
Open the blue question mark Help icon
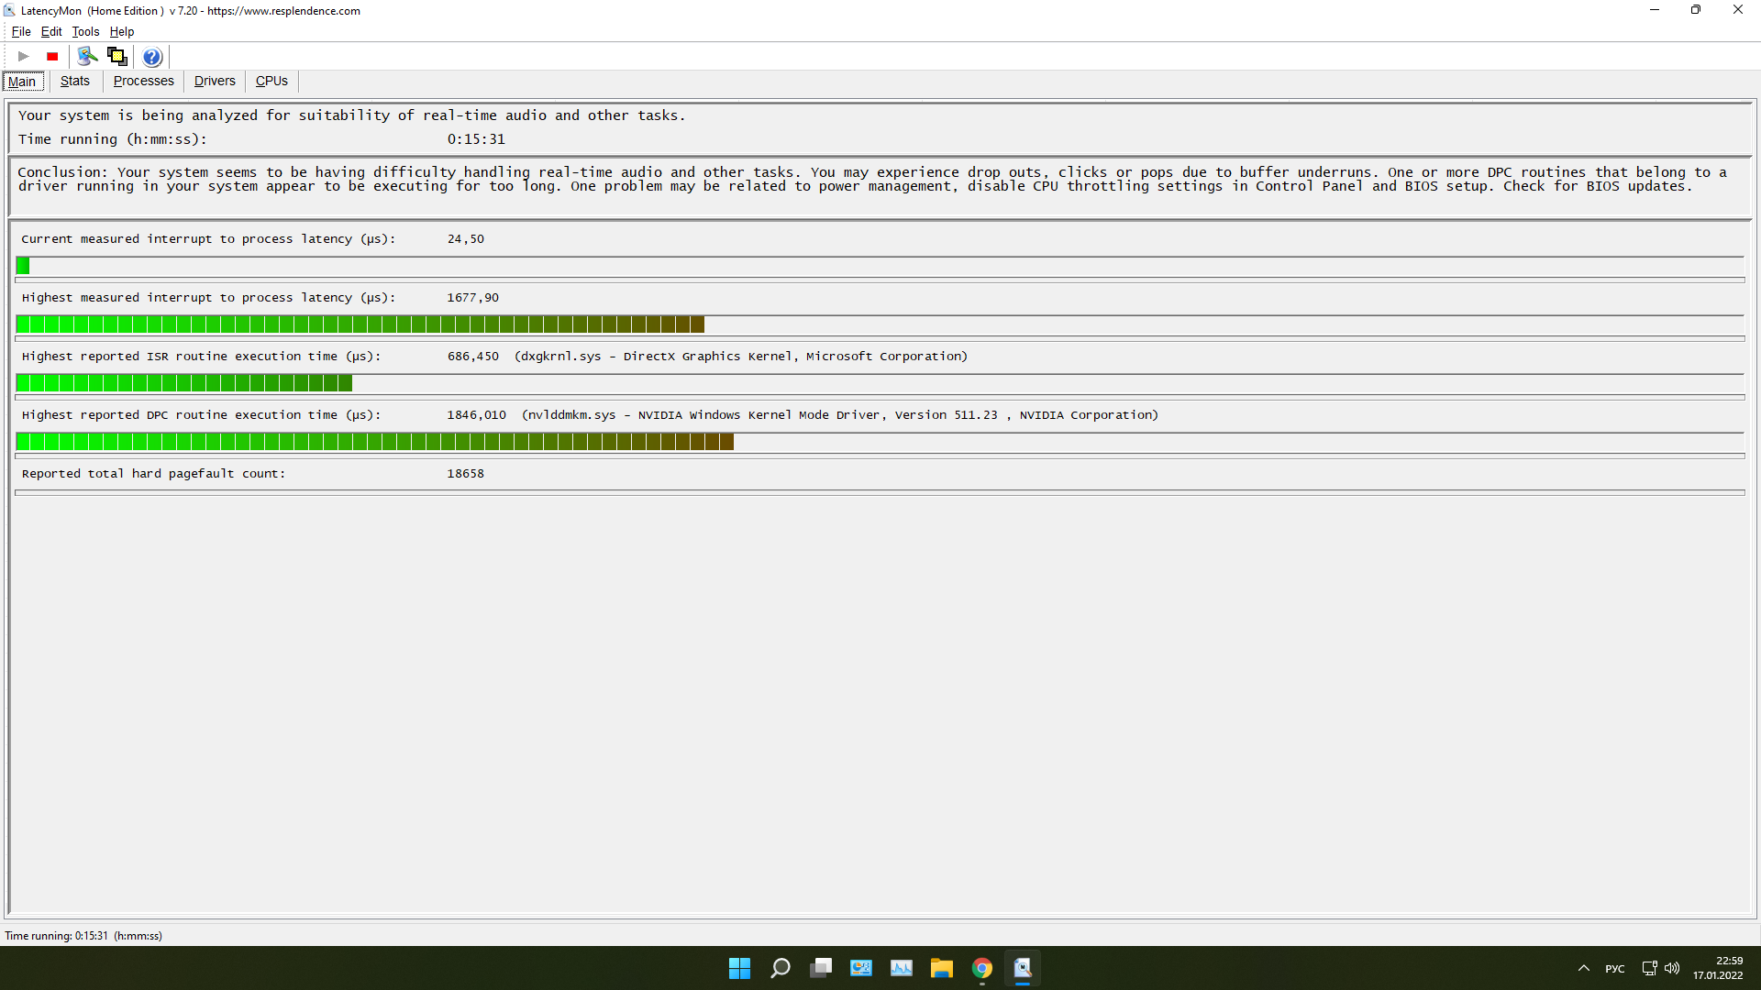click(x=152, y=57)
